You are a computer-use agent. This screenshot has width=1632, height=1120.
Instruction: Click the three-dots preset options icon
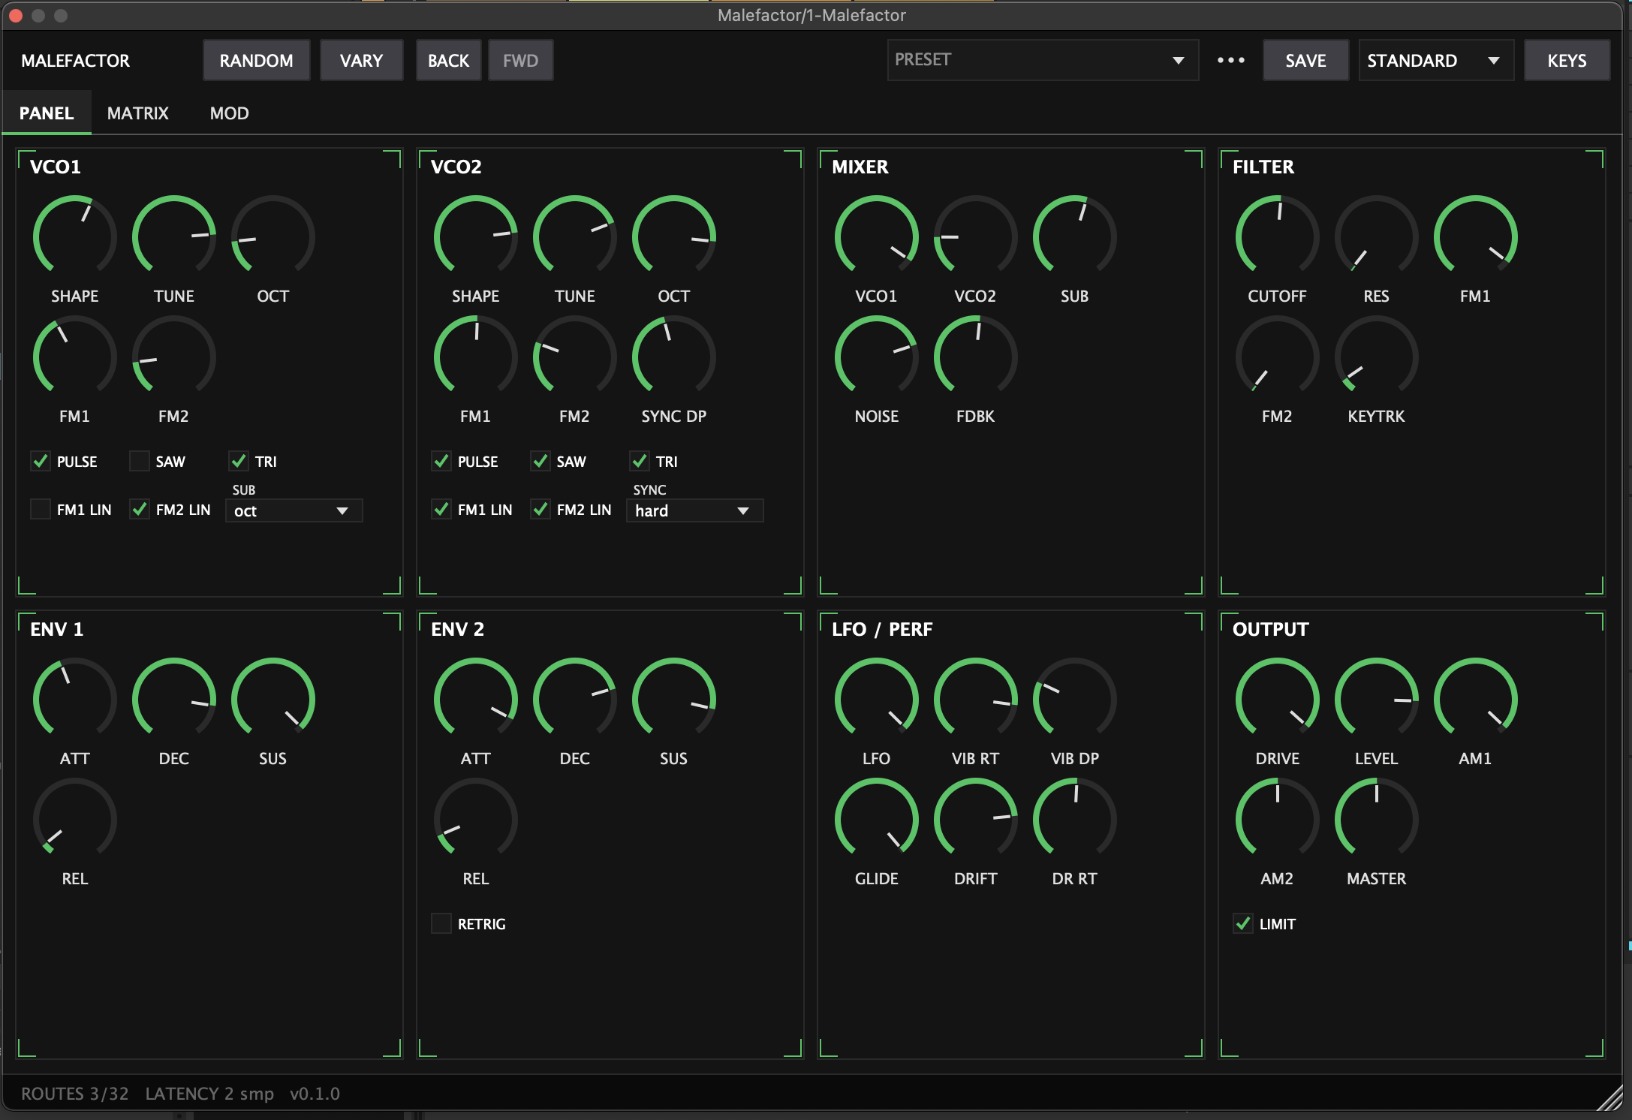coord(1230,60)
